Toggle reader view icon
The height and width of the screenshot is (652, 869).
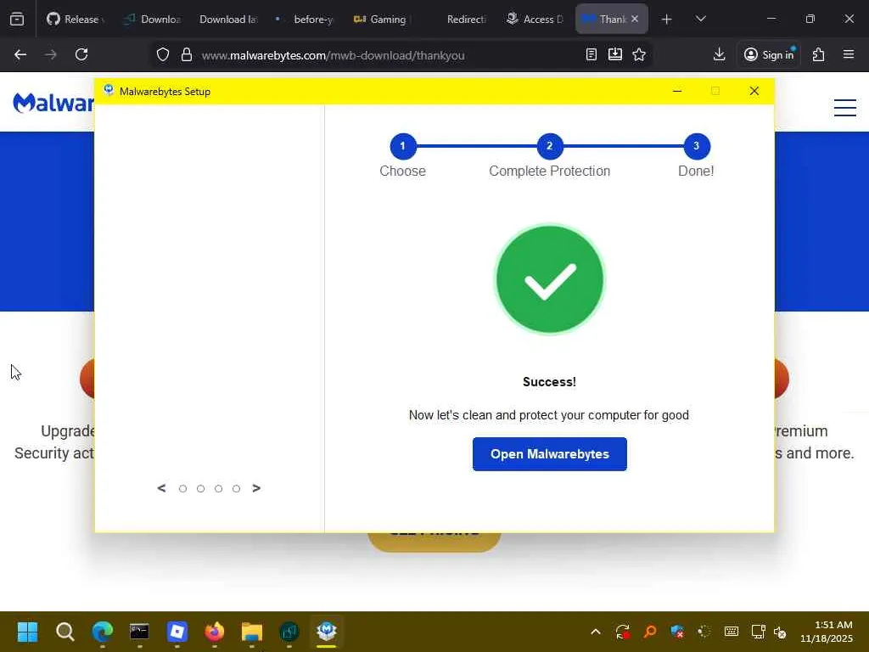(x=591, y=54)
